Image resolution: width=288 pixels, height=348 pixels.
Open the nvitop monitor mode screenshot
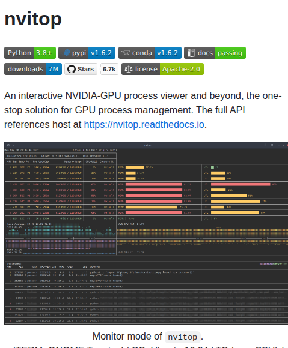click(x=146, y=233)
